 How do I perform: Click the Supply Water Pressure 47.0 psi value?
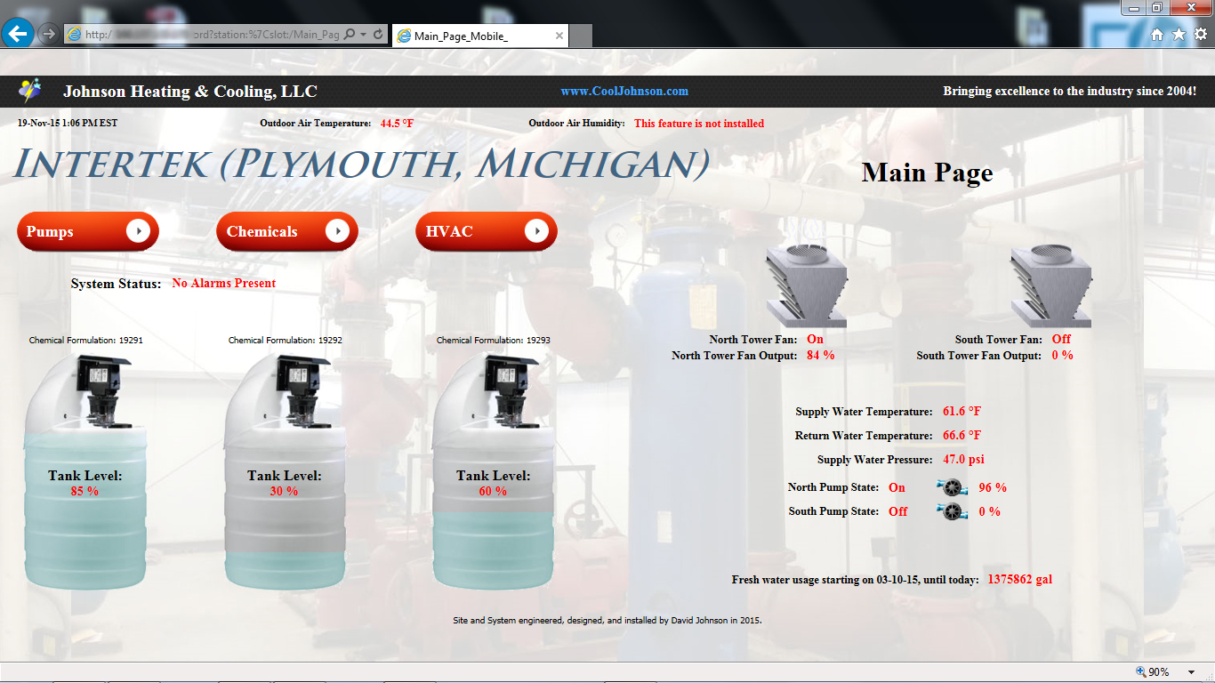(x=963, y=460)
